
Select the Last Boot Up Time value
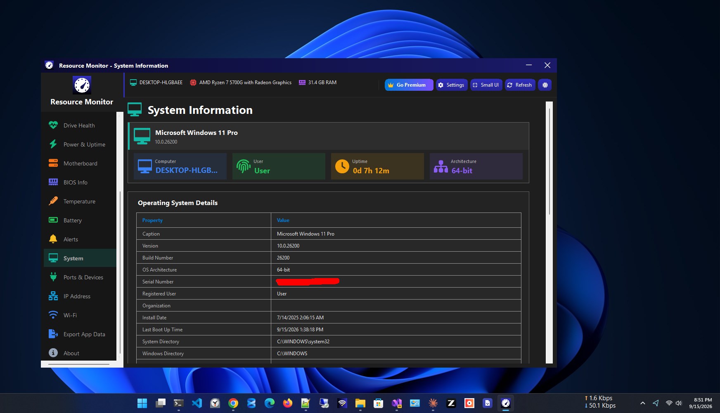300,330
